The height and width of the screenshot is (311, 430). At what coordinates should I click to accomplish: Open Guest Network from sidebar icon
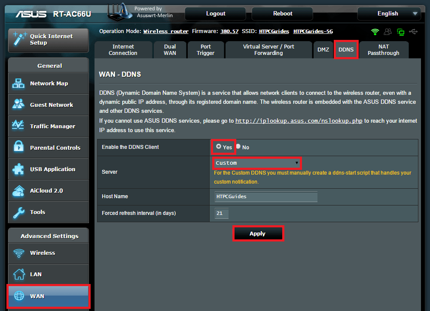[x=18, y=105]
